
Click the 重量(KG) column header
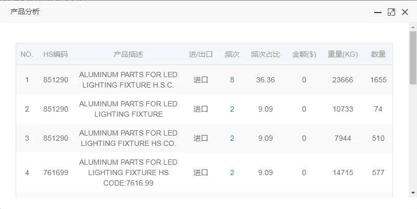pyautogui.click(x=342, y=54)
